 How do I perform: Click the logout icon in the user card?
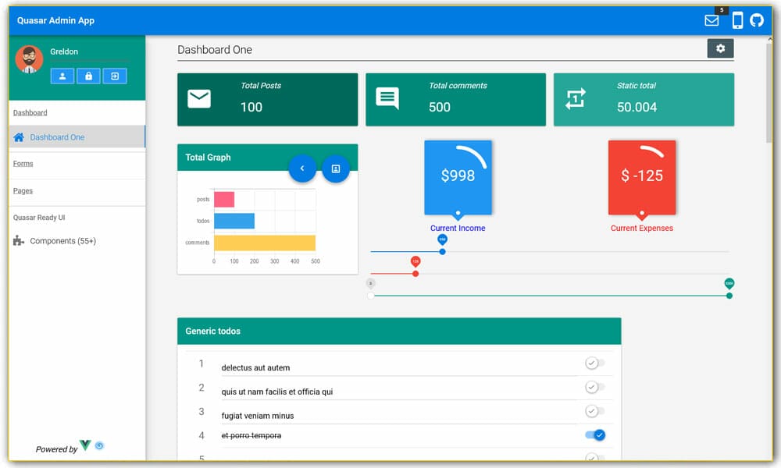(x=114, y=76)
